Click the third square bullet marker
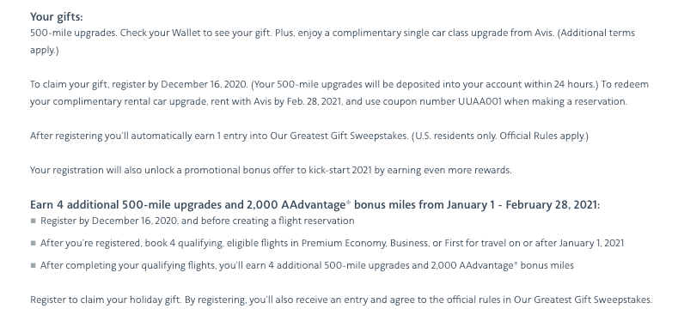 pyautogui.click(x=34, y=265)
